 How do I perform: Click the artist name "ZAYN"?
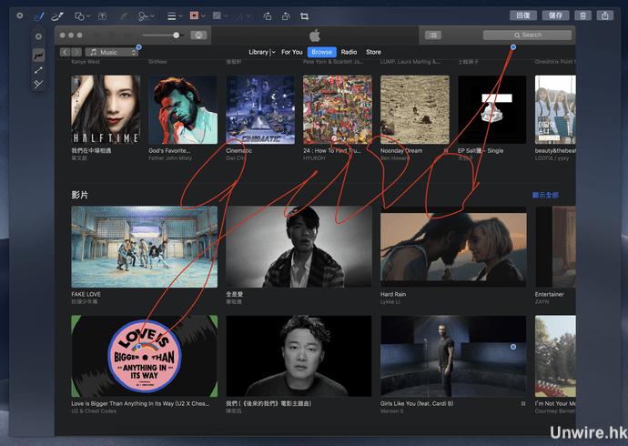click(542, 301)
